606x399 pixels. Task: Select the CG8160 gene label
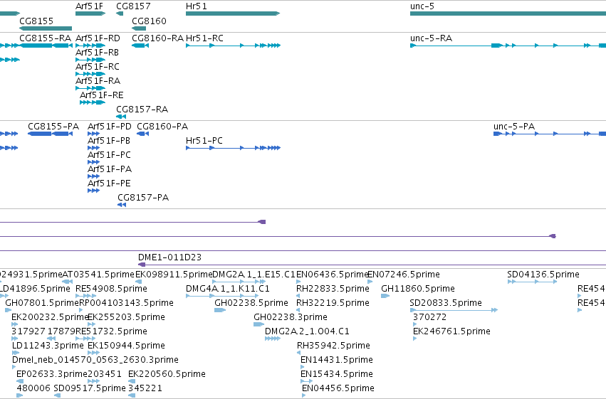coord(149,21)
